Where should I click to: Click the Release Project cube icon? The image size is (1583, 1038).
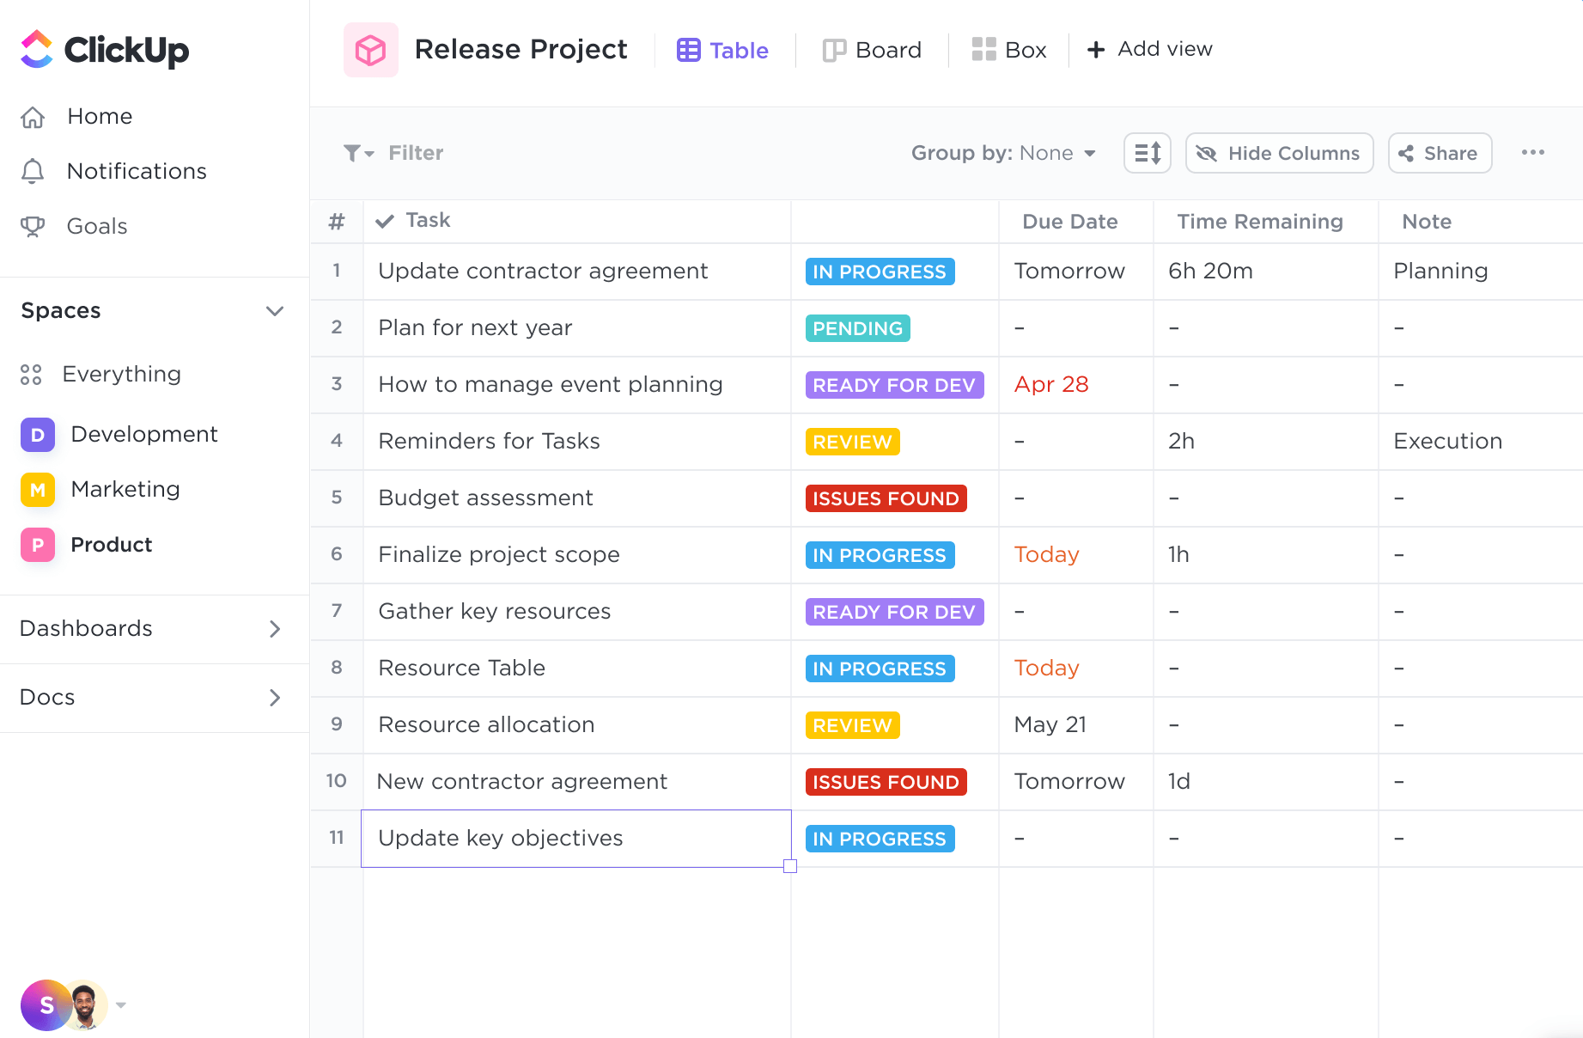click(x=370, y=50)
